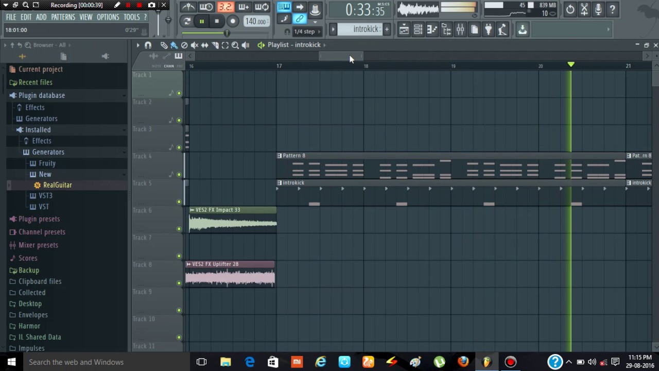Image resolution: width=659 pixels, height=371 pixels.
Task: Select the Delete tool in playlist
Action: 184,45
